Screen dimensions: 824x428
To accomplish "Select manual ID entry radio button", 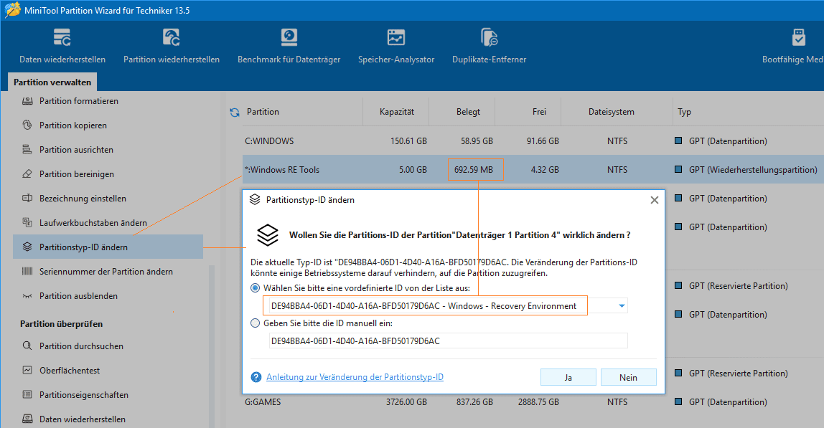I will [x=256, y=323].
